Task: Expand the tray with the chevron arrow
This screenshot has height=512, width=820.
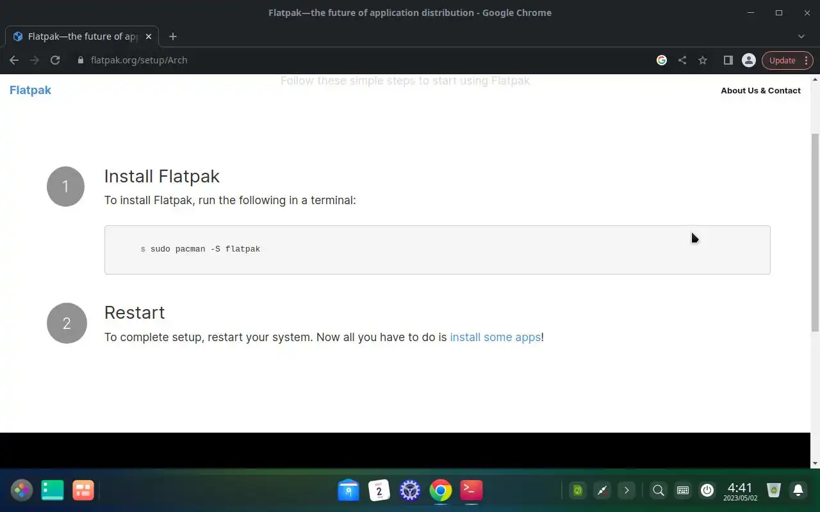Action: coord(627,490)
